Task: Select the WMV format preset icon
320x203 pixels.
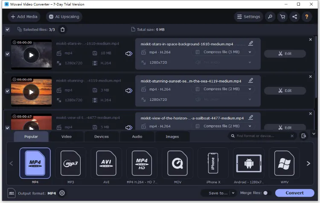Action: 284,163
